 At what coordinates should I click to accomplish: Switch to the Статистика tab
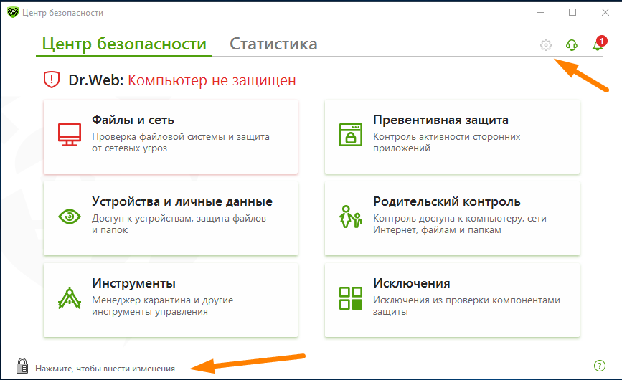pyautogui.click(x=273, y=44)
